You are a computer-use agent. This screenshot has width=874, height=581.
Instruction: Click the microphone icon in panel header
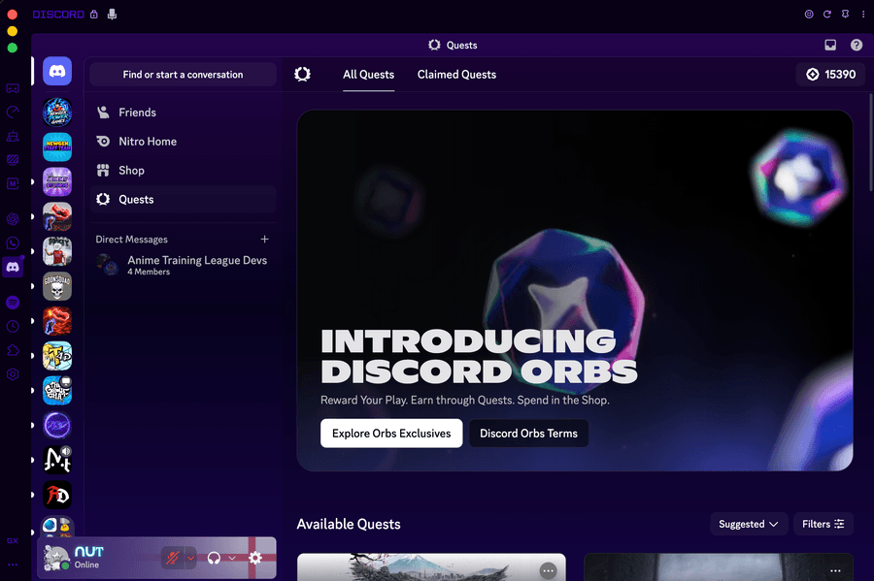coord(112,14)
